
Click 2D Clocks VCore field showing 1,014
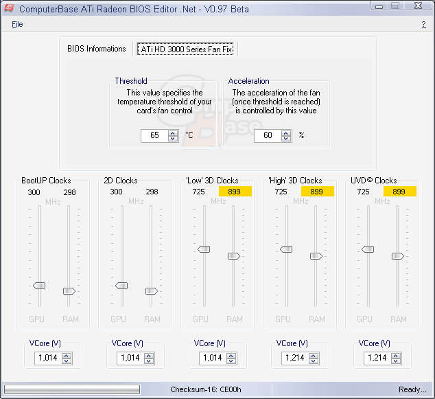130,358
